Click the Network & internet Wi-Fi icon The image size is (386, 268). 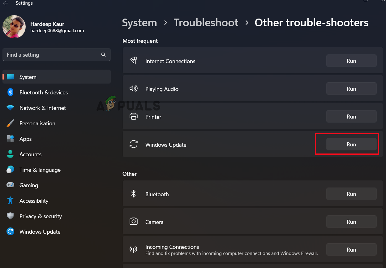tap(11, 108)
